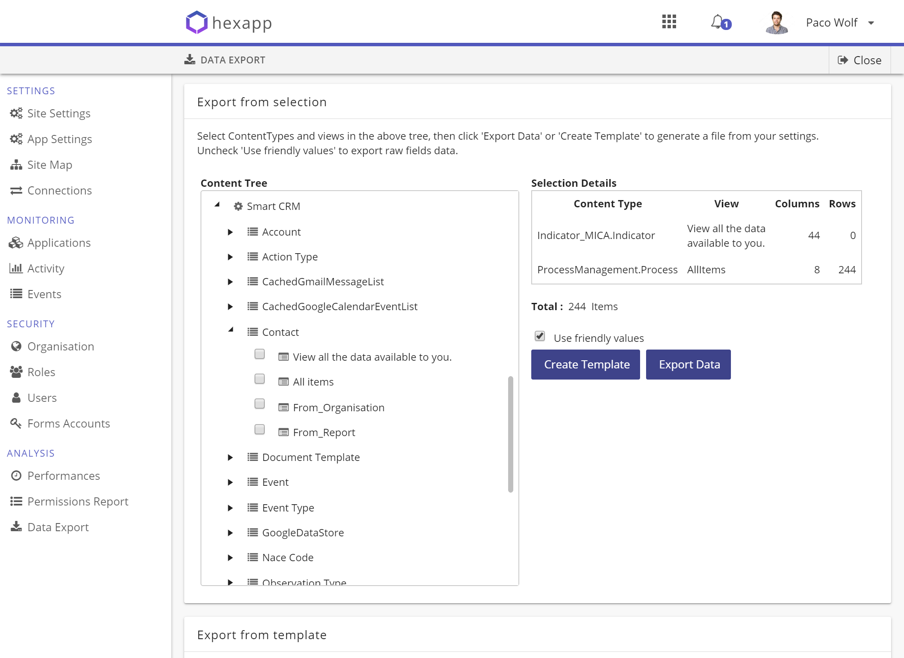Check the From_Organisation view checkbox
The width and height of the screenshot is (904, 658).
coord(260,404)
